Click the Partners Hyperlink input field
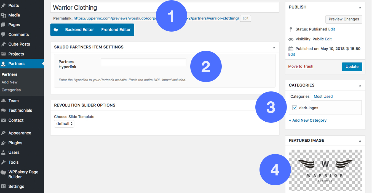This screenshot has height=193, width=372. [143, 62]
